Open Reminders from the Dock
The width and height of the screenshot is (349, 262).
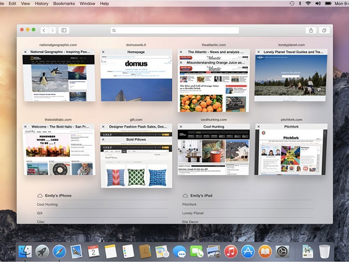point(128,252)
